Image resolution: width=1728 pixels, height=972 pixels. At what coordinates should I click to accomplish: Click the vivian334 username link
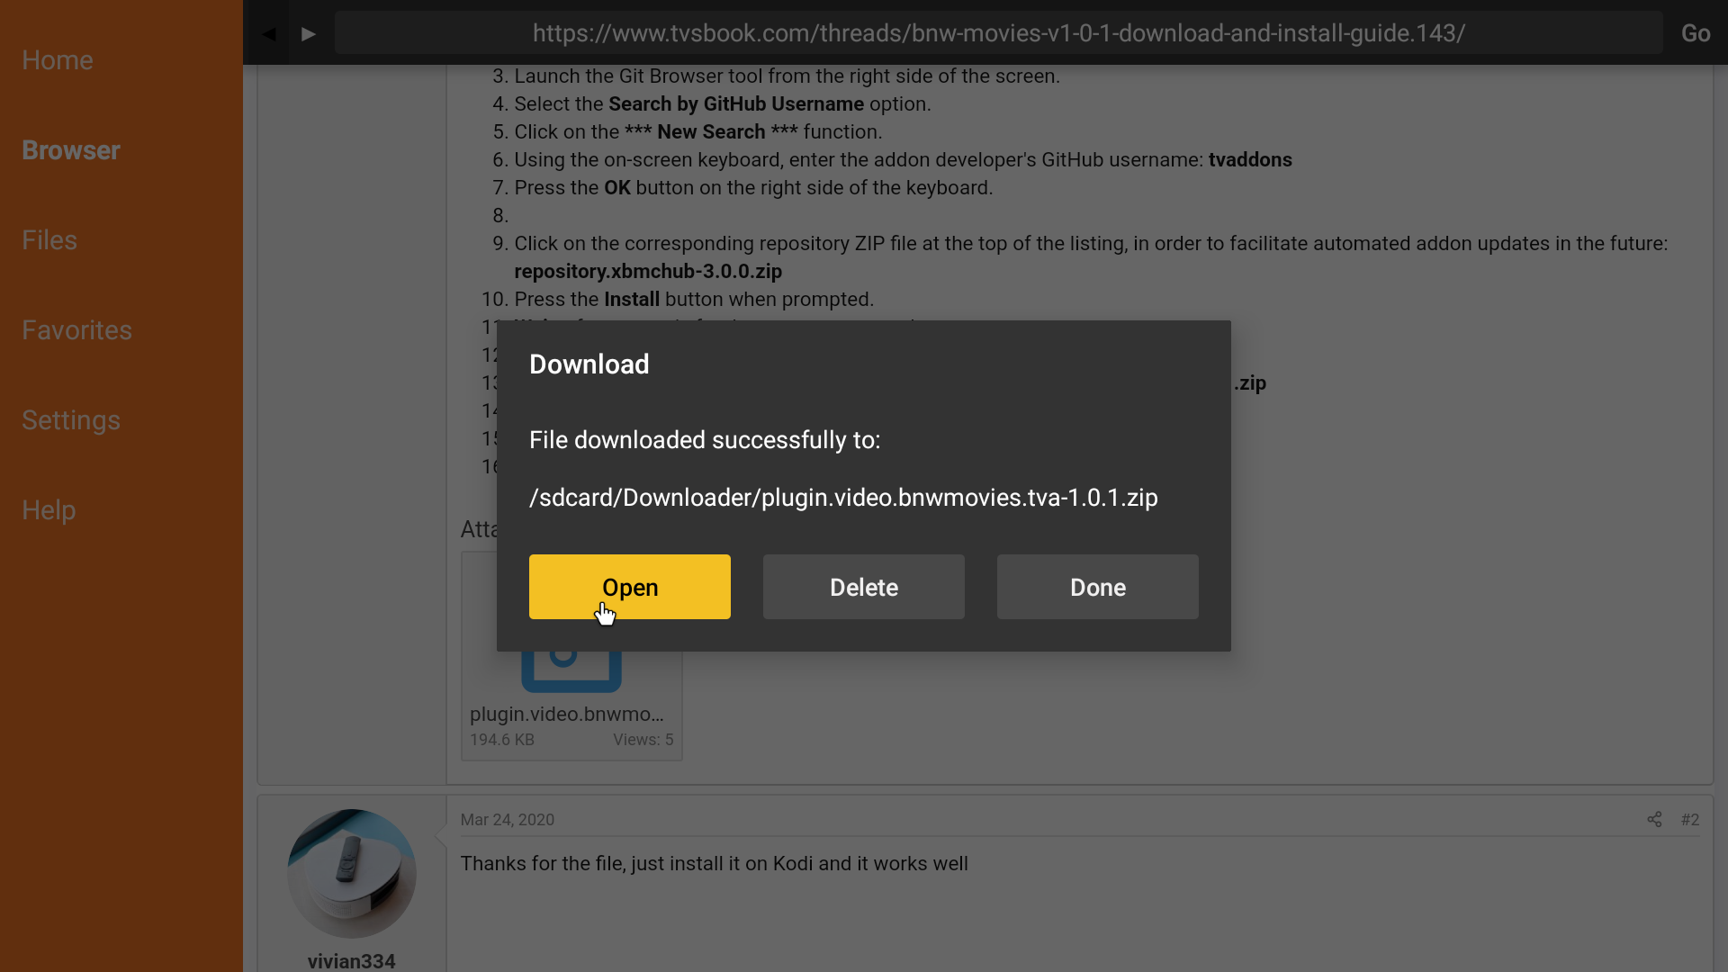pyautogui.click(x=351, y=960)
